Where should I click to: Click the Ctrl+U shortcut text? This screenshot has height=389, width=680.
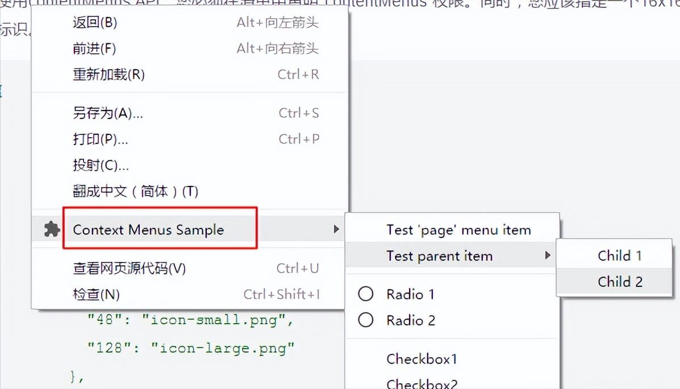click(298, 268)
